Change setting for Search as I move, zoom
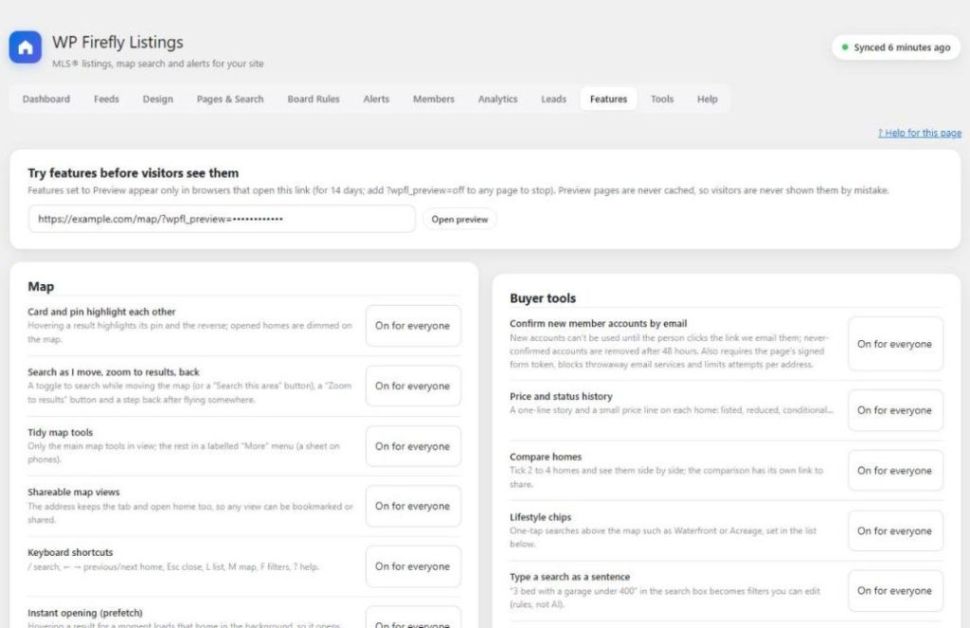Viewport: 970px width, 628px height. pyautogui.click(x=413, y=386)
